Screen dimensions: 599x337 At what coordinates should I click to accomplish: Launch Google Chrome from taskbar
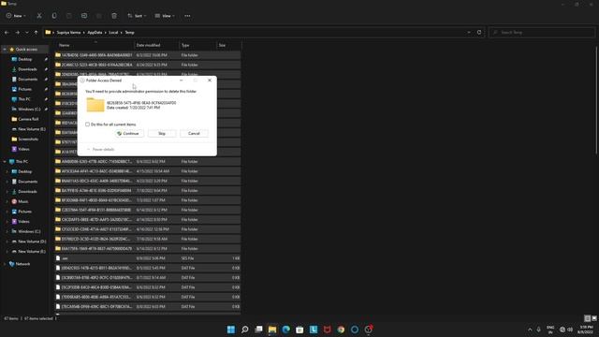341,330
